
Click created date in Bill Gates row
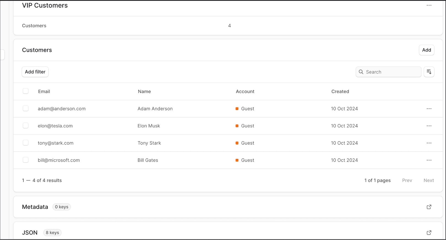(x=344, y=160)
